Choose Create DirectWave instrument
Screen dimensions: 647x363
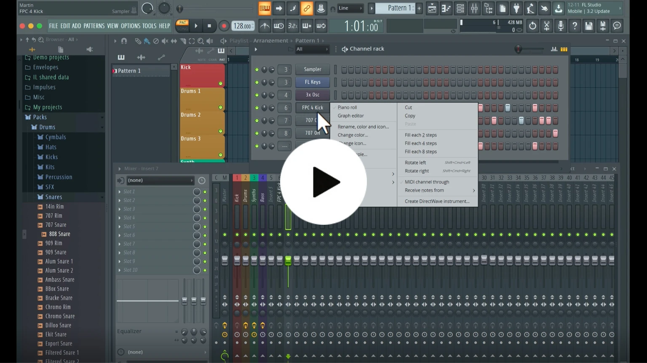click(437, 201)
